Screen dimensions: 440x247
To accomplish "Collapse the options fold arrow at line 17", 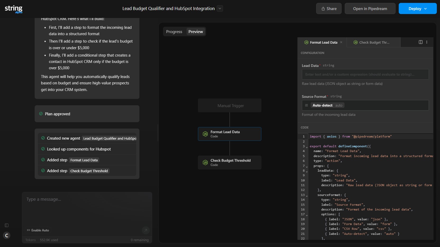I will point(307,215).
